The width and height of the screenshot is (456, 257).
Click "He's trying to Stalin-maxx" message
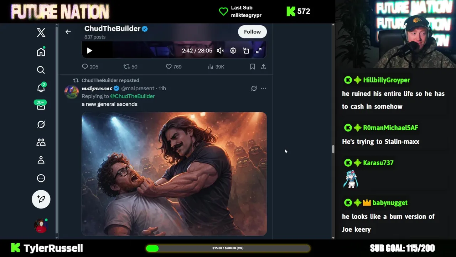click(x=381, y=142)
